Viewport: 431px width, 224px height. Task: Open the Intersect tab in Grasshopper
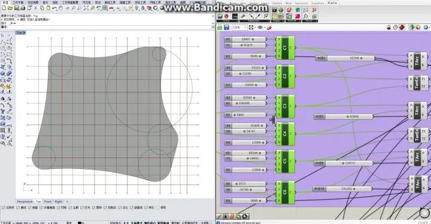click(x=301, y=3)
